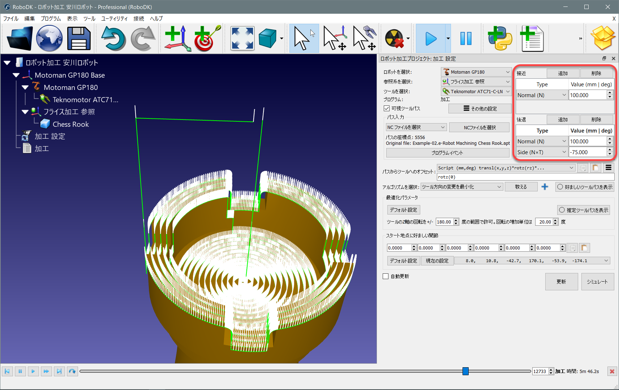
Task: Show more toolbar items chevron
Action: tap(580, 38)
